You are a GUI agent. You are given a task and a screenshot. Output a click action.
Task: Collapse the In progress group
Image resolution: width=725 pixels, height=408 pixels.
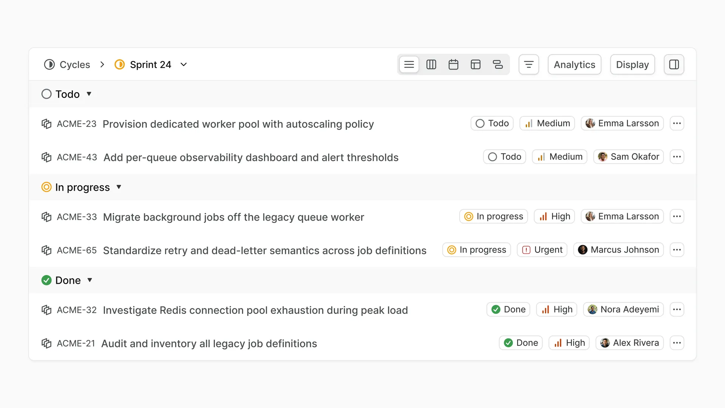pyautogui.click(x=119, y=187)
